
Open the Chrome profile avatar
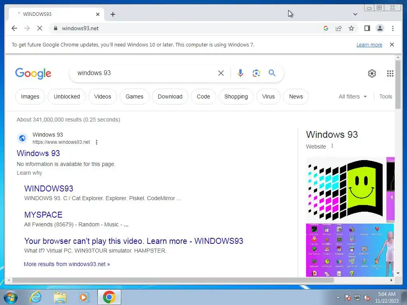(x=380, y=28)
